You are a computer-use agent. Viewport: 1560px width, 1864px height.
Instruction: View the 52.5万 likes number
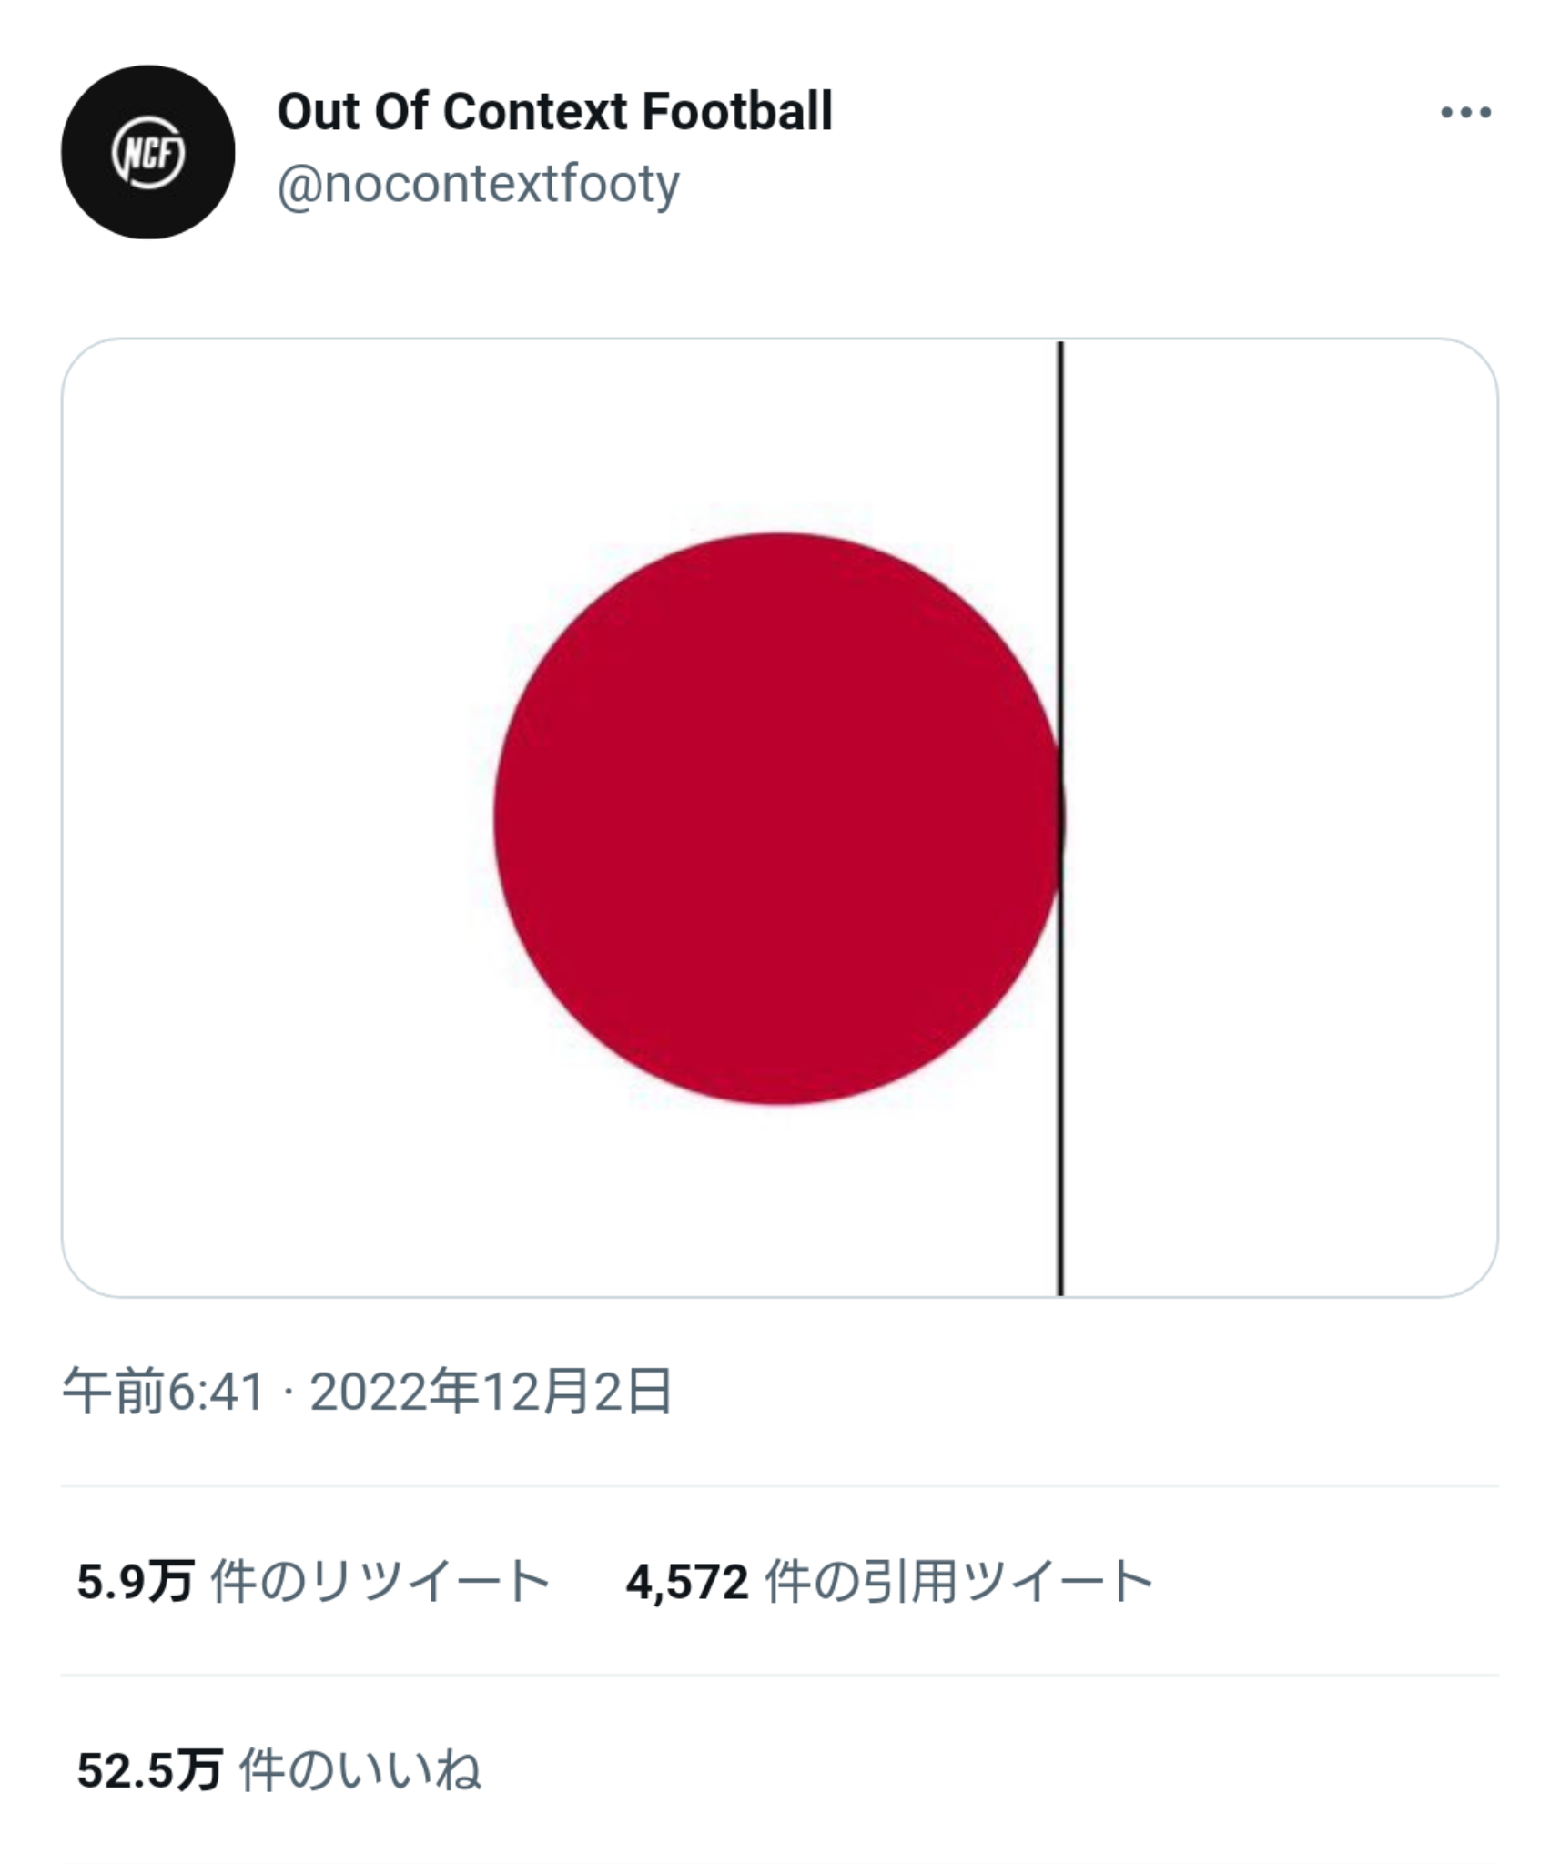coord(150,1771)
